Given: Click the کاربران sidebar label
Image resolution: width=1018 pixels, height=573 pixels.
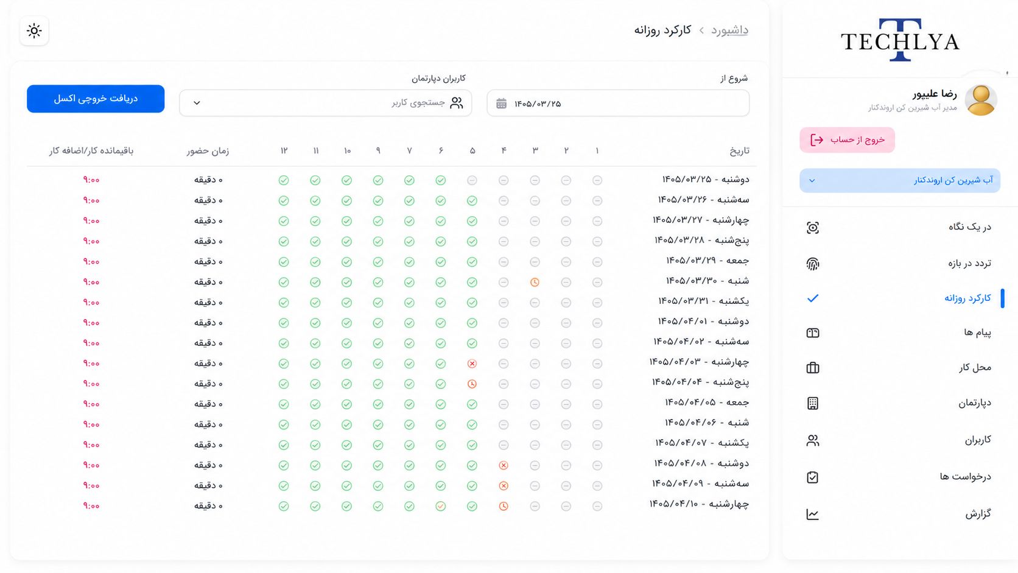Looking at the screenshot, I should coord(978,440).
